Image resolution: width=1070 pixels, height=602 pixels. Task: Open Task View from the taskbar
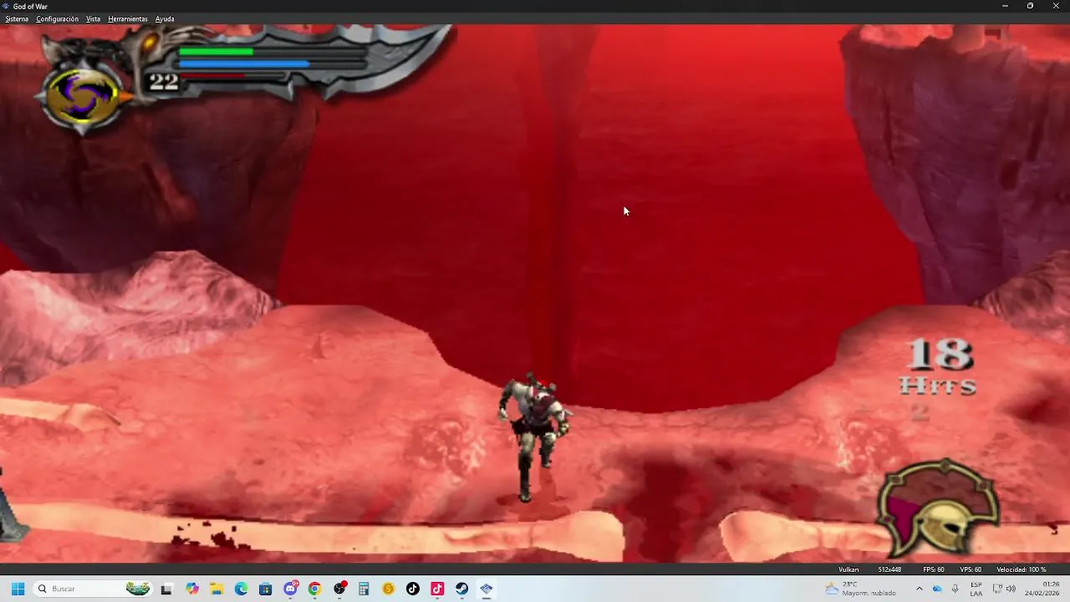[x=166, y=589]
